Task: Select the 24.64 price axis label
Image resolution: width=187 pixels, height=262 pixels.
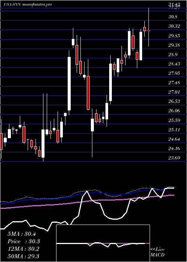Action: coord(174,139)
